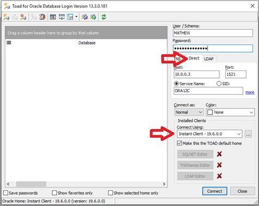
Task: Click the LDAP Editor button
Action: [195, 176]
